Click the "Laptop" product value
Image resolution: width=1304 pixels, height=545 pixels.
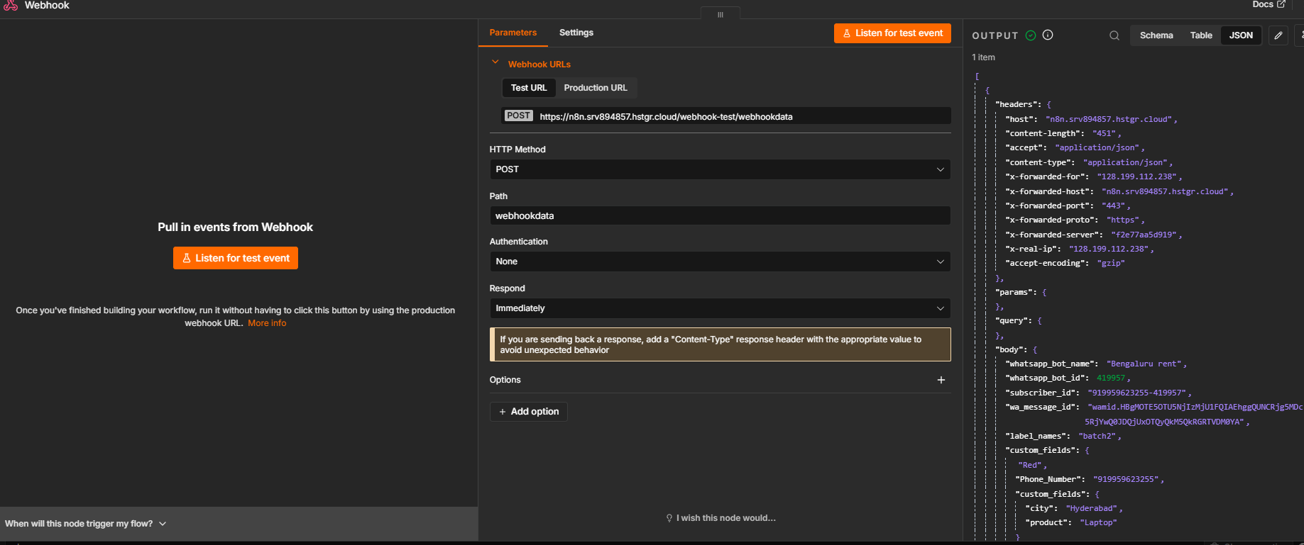coord(1098,523)
